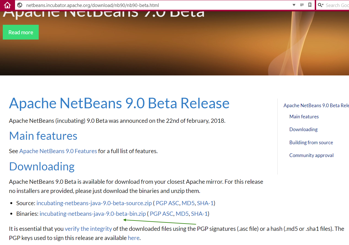Click into the browser search field

(337, 5)
